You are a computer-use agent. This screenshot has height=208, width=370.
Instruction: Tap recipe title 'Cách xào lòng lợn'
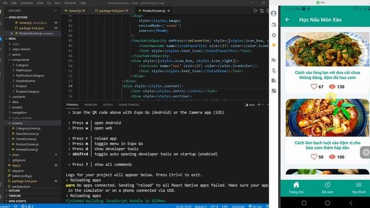pos(327,75)
